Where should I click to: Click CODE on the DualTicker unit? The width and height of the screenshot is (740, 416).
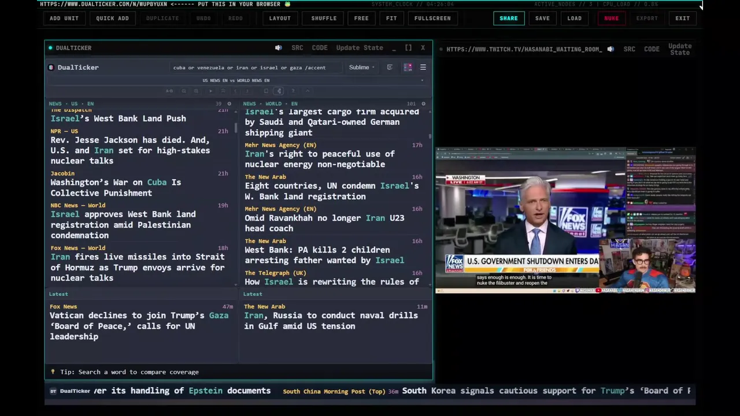[320, 48]
